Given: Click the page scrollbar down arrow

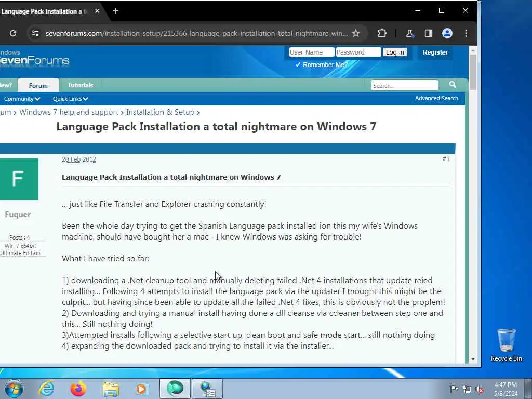Looking at the screenshot, I should pyautogui.click(x=473, y=359).
